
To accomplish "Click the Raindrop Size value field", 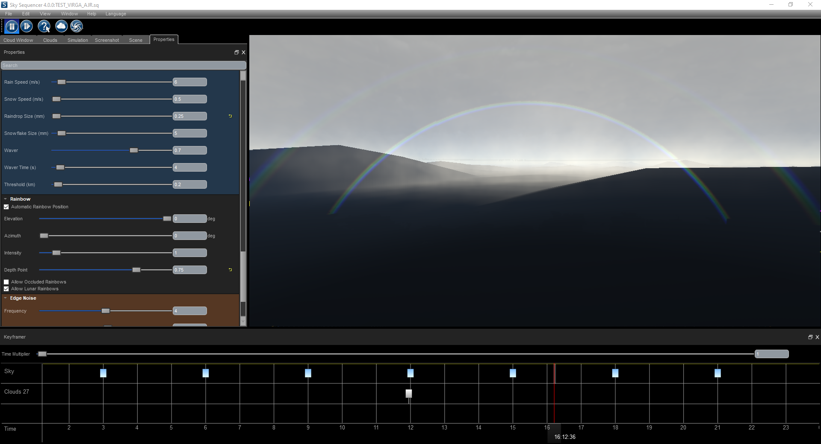I will tap(190, 116).
